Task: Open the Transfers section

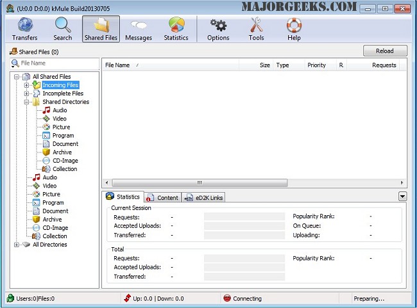Action: 25,29
